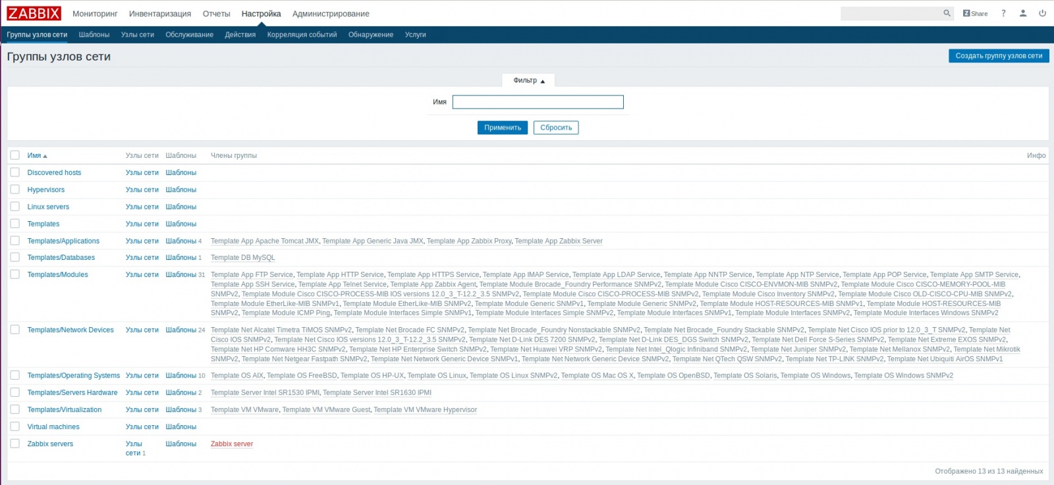Open Узлы сети link in Zabbix servers row
This screenshot has width=1054, height=485.
coord(134,448)
